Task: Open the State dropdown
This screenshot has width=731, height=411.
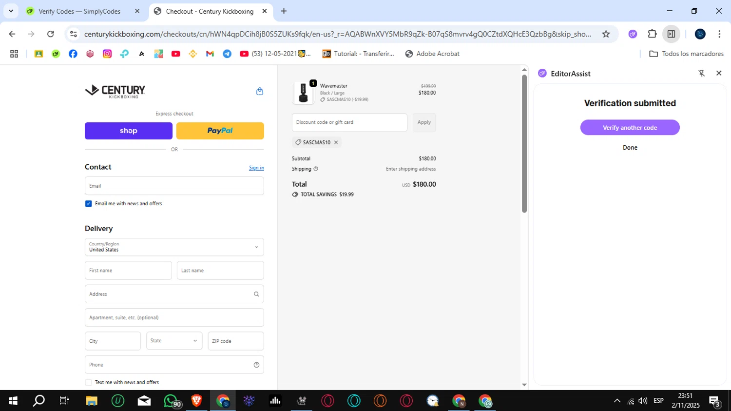Action: tap(174, 341)
